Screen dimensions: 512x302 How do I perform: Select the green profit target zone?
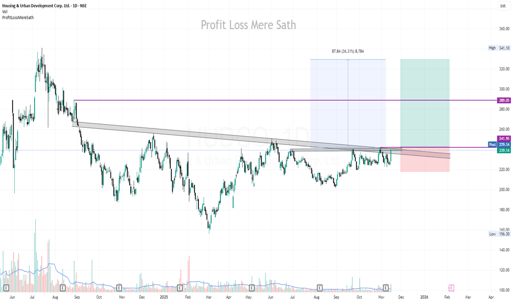coord(425,103)
